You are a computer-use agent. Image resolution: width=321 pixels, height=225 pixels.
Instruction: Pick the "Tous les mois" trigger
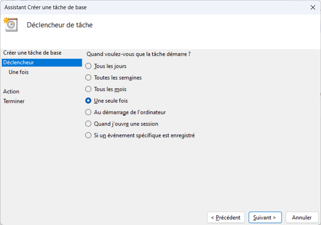tap(88, 89)
